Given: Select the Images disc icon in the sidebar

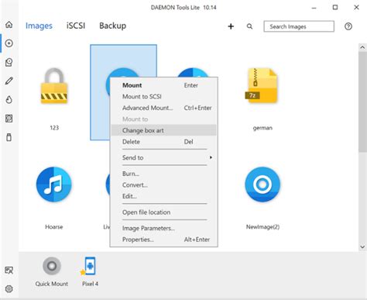Looking at the screenshot, I should 9,43.
